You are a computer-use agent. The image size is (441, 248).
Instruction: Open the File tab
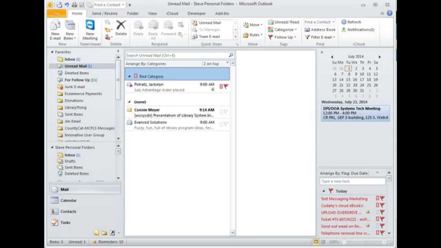tap(57, 13)
